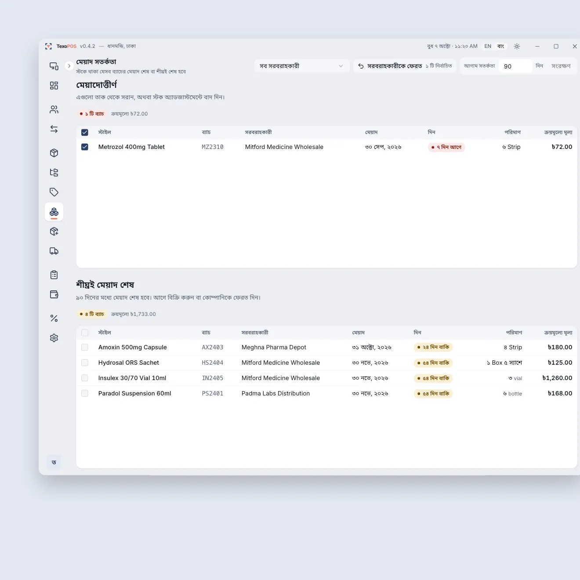Open the price tag icon in sidebar
Image resolution: width=580 pixels, height=580 pixels.
click(54, 192)
